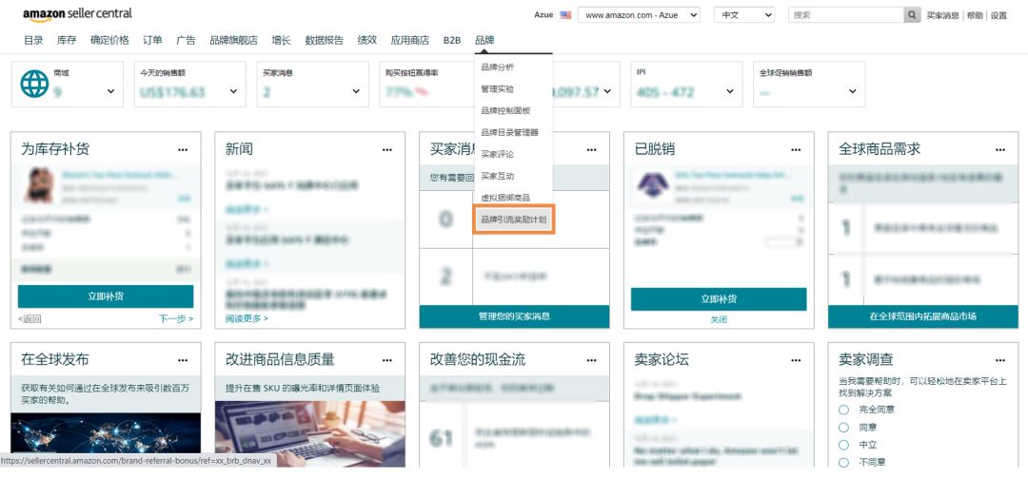Choose 买家评论 from the 品牌 menu
Screen dimensions: 1028x478
(498, 155)
